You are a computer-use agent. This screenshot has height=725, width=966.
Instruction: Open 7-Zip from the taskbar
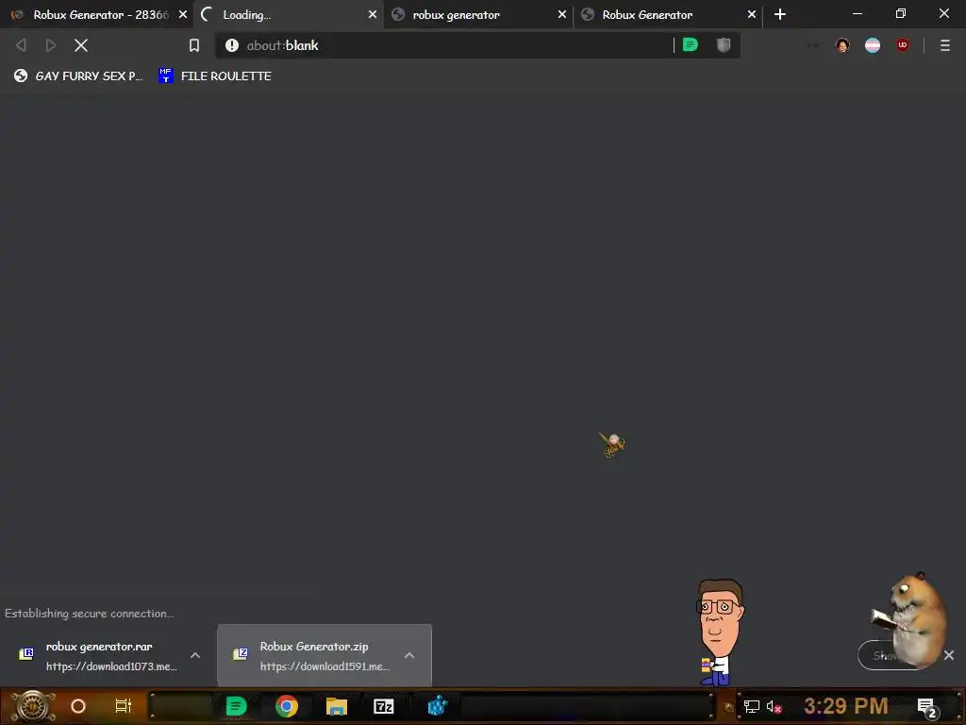(384, 706)
